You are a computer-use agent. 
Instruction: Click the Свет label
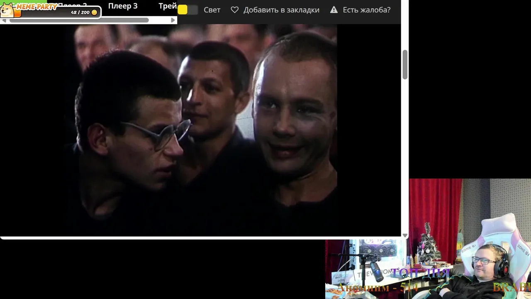point(212,10)
